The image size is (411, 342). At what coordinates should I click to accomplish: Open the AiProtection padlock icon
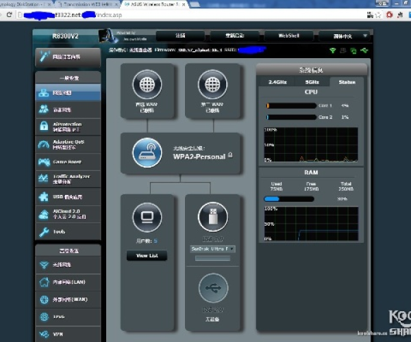pos(44,127)
